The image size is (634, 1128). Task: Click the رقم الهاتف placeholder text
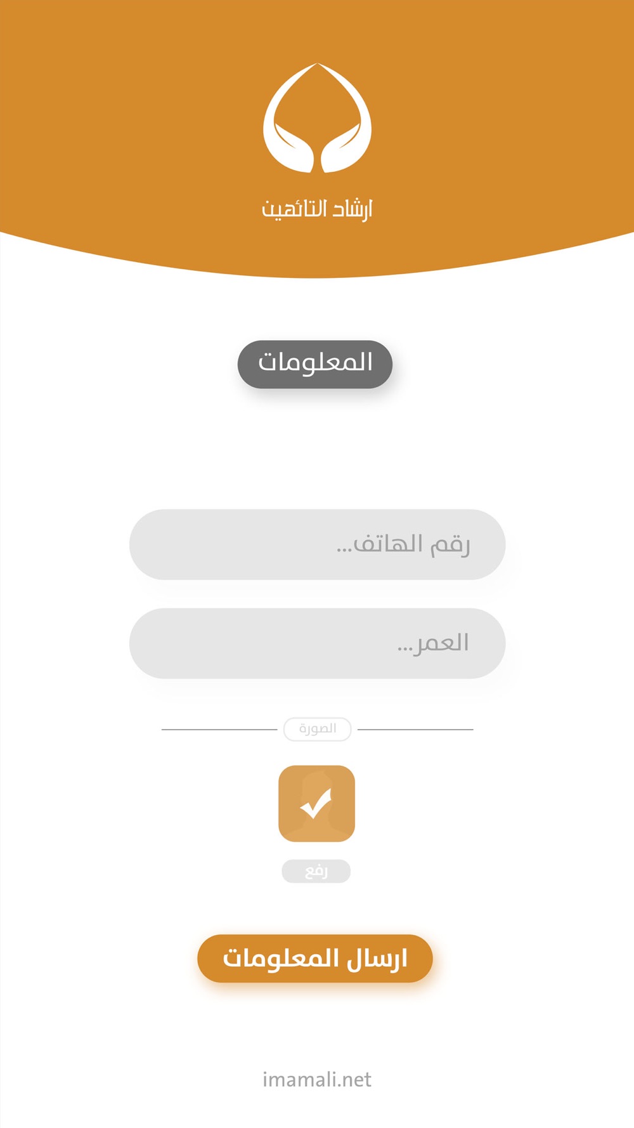coord(403,544)
